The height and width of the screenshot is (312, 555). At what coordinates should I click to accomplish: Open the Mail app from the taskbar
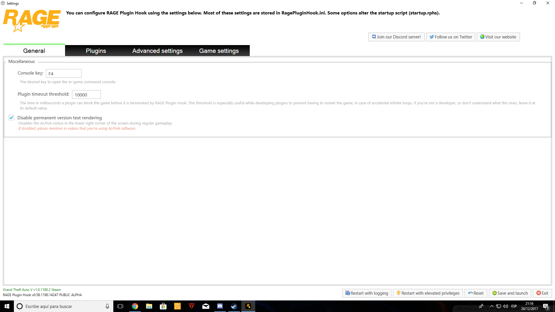(x=206, y=306)
